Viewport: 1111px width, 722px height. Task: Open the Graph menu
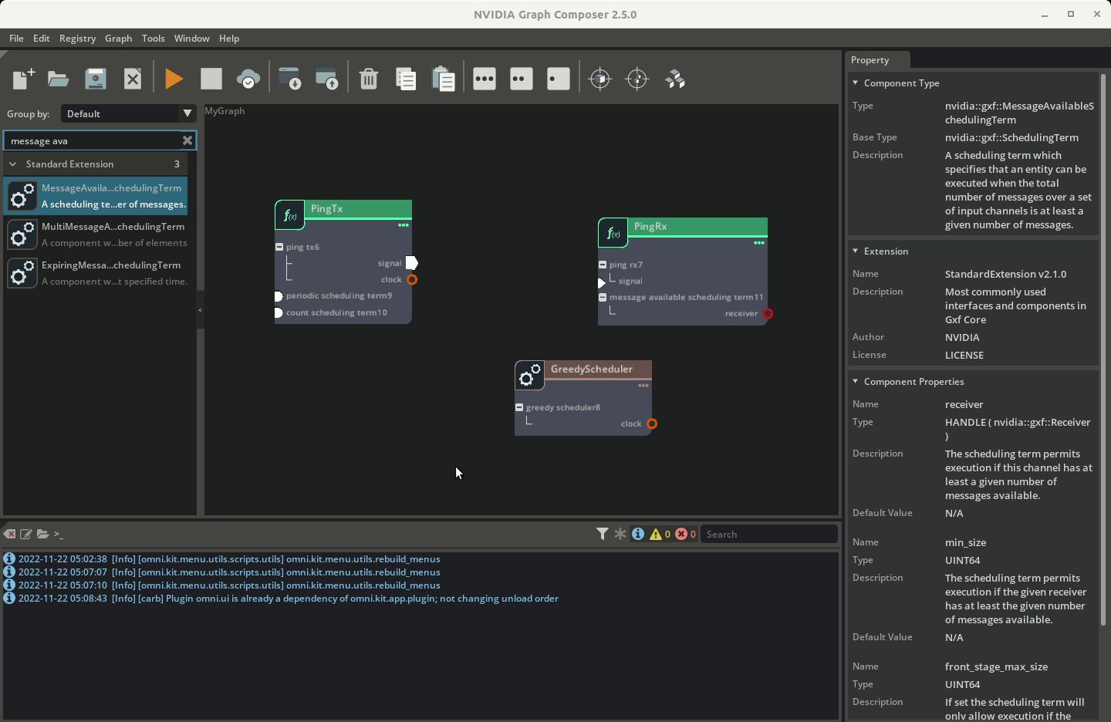tap(118, 38)
